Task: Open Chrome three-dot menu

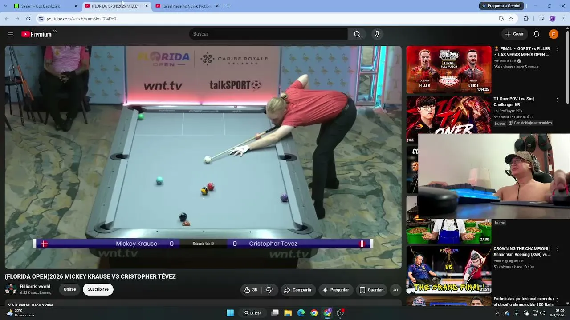Action: (563, 19)
